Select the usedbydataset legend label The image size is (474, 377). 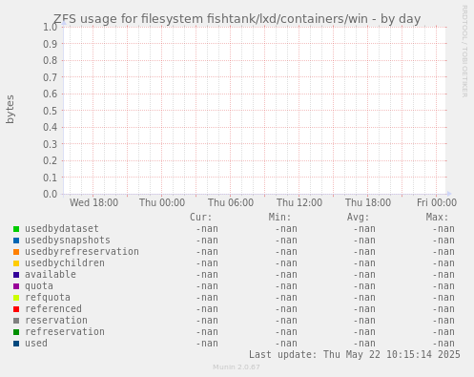pos(62,229)
